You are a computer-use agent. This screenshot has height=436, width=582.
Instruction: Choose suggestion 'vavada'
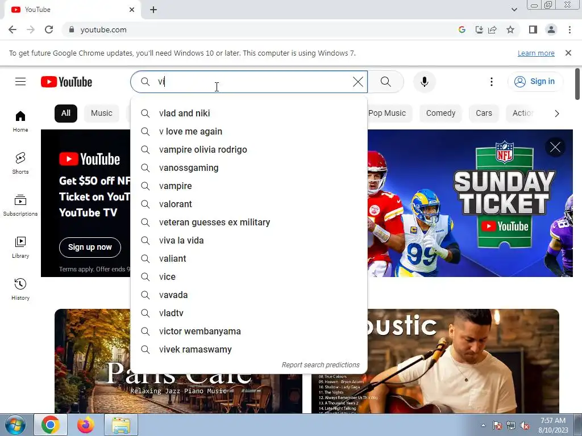tap(249, 295)
